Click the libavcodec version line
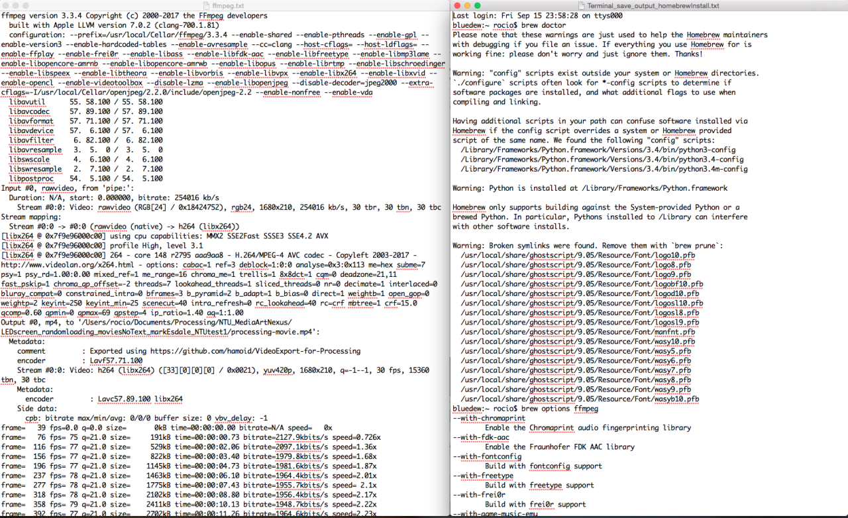This screenshot has height=518, width=848. click(x=85, y=111)
